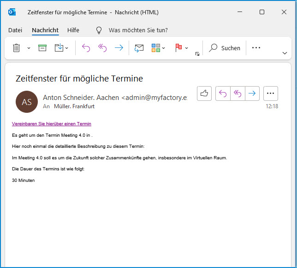Flag the message with the red flag icon
The height and width of the screenshot is (268, 297).
tap(178, 48)
